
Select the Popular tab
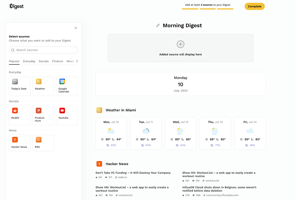coord(14,61)
